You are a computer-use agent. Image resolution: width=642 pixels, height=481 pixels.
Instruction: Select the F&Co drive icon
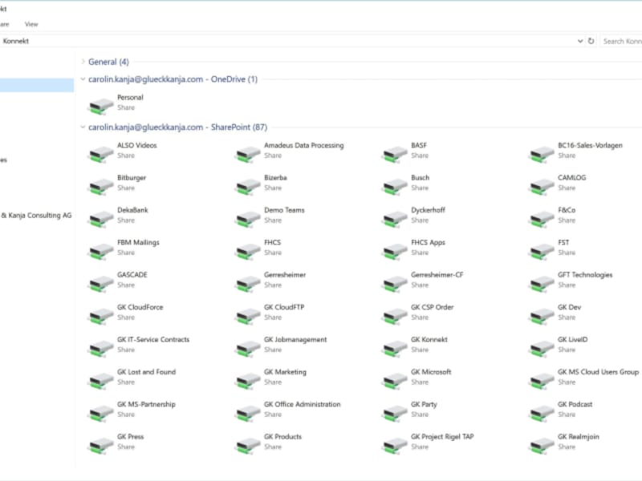point(542,218)
